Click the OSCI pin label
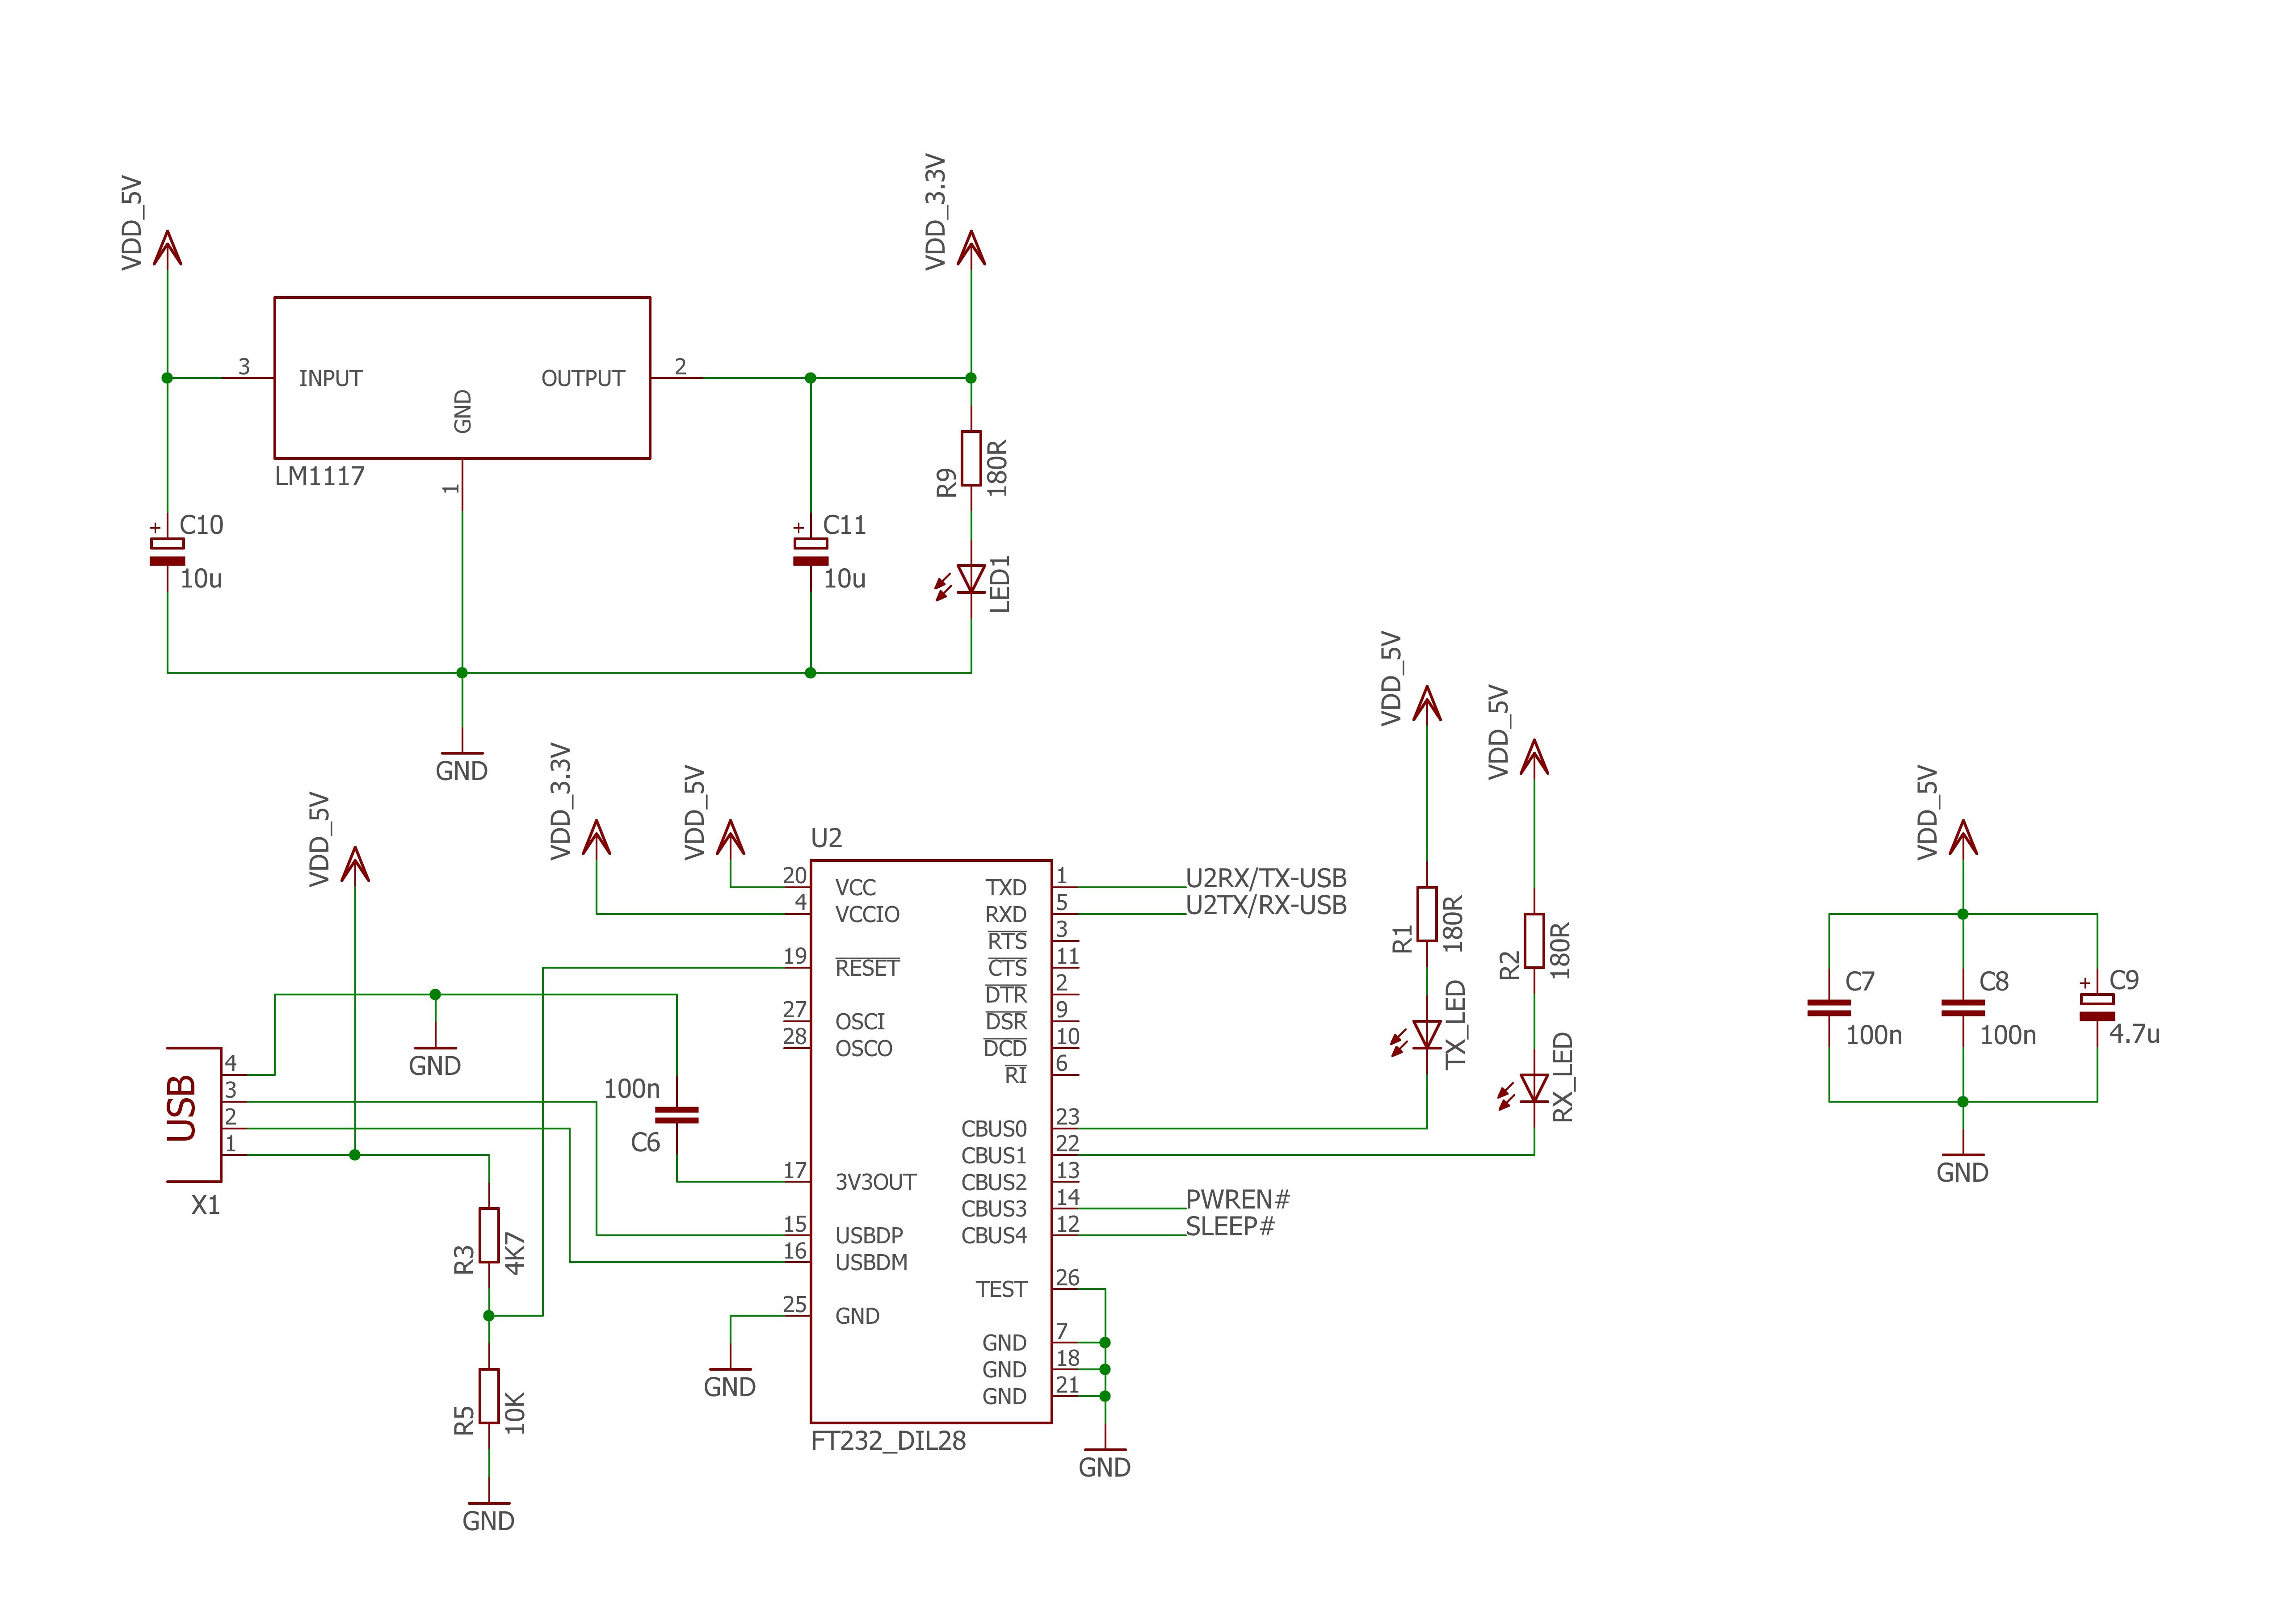The width and height of the screenshot is (2282, 1624). pos(860,1022)
